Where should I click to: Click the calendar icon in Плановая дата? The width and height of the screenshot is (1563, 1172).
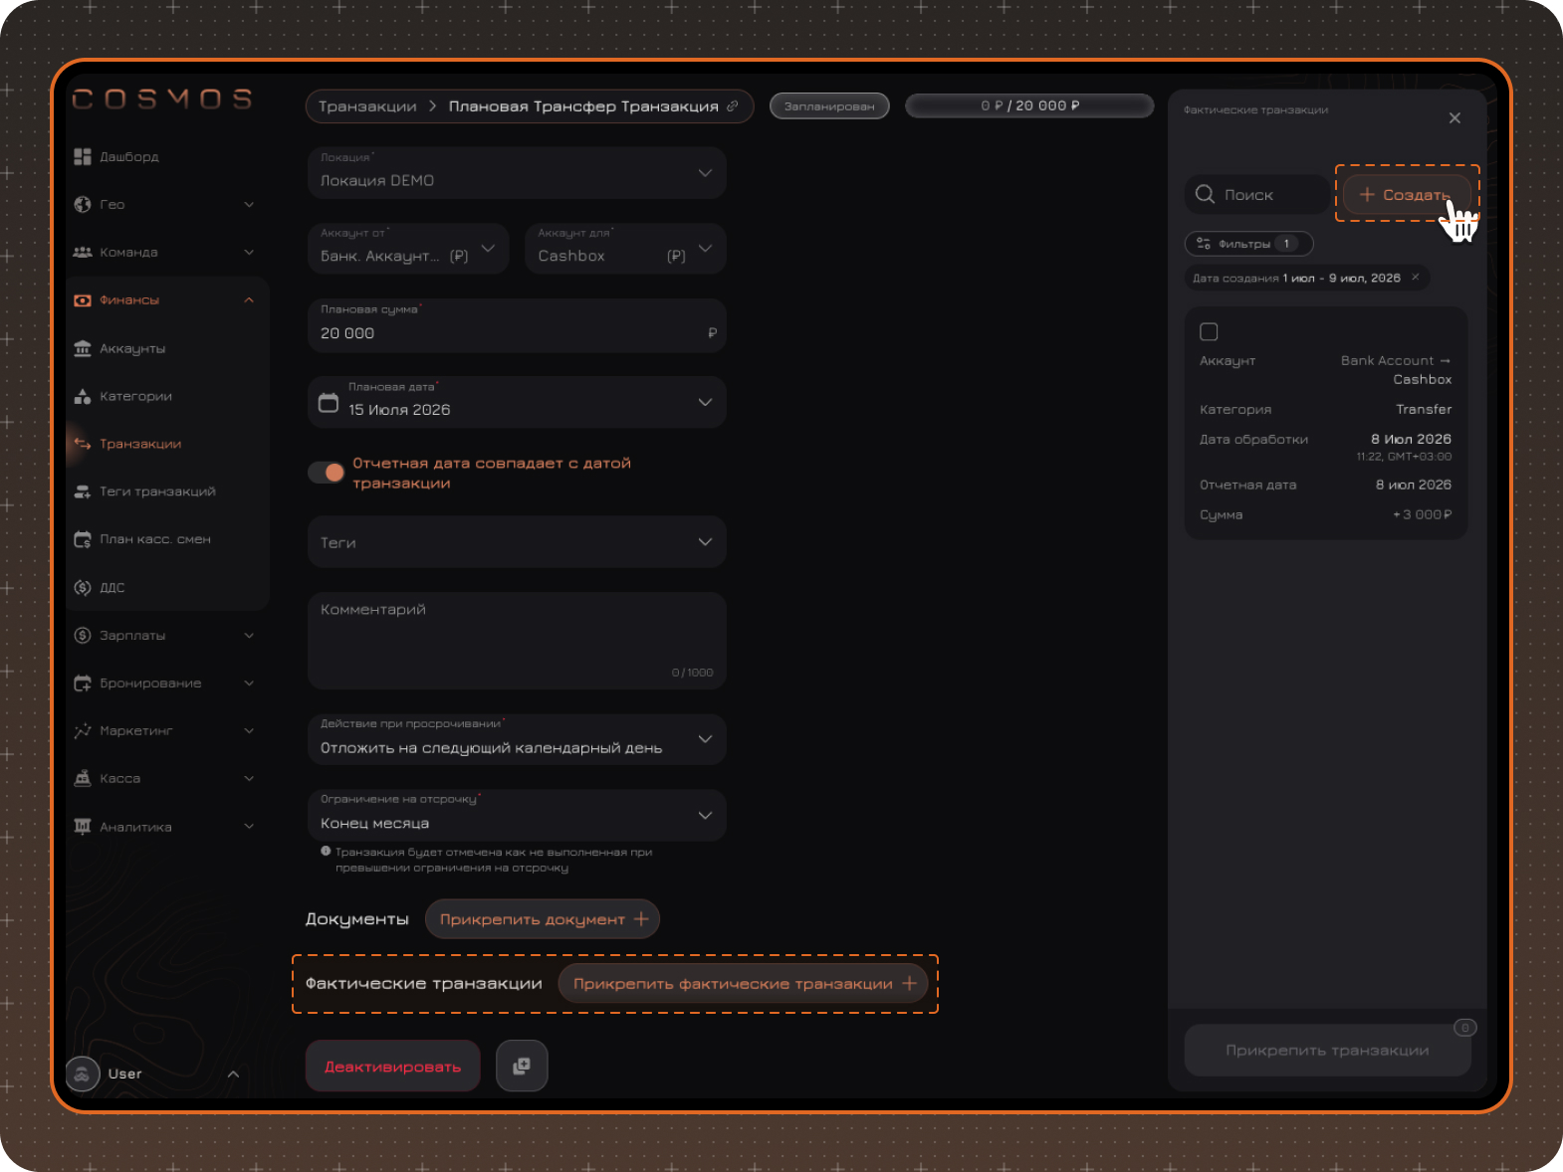329,403
